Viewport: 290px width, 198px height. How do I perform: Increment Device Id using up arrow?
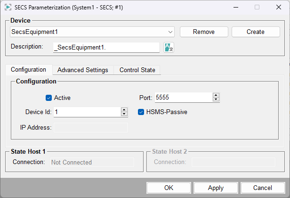pos(124,110)
